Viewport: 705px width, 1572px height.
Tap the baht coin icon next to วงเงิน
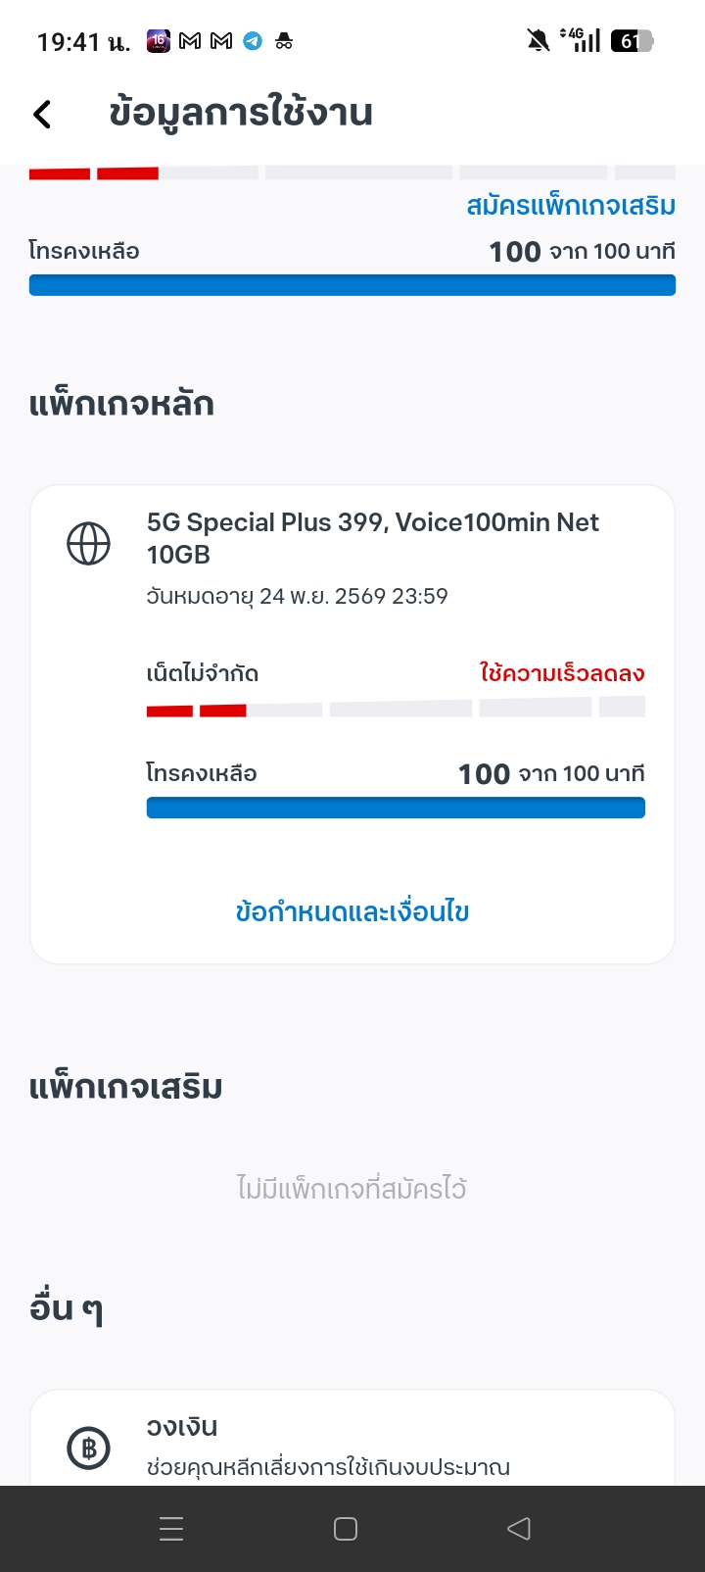[88, 1447]
